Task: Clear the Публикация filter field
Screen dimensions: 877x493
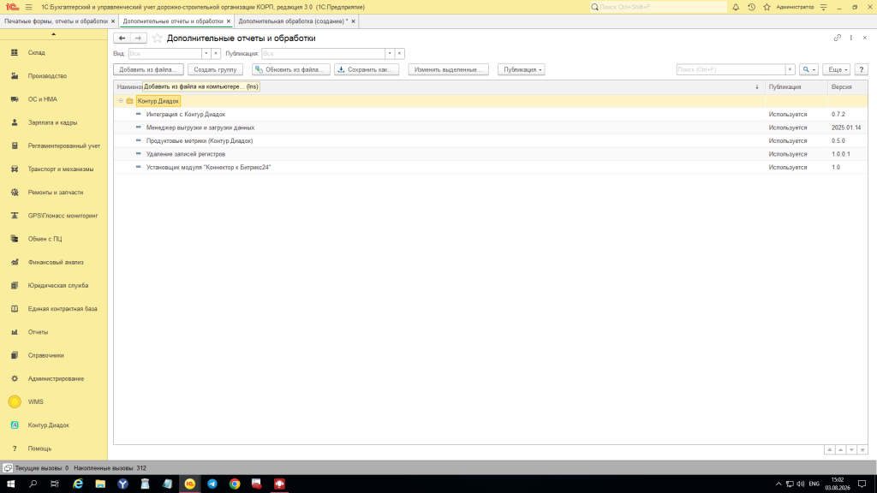Action: point(399,54)
